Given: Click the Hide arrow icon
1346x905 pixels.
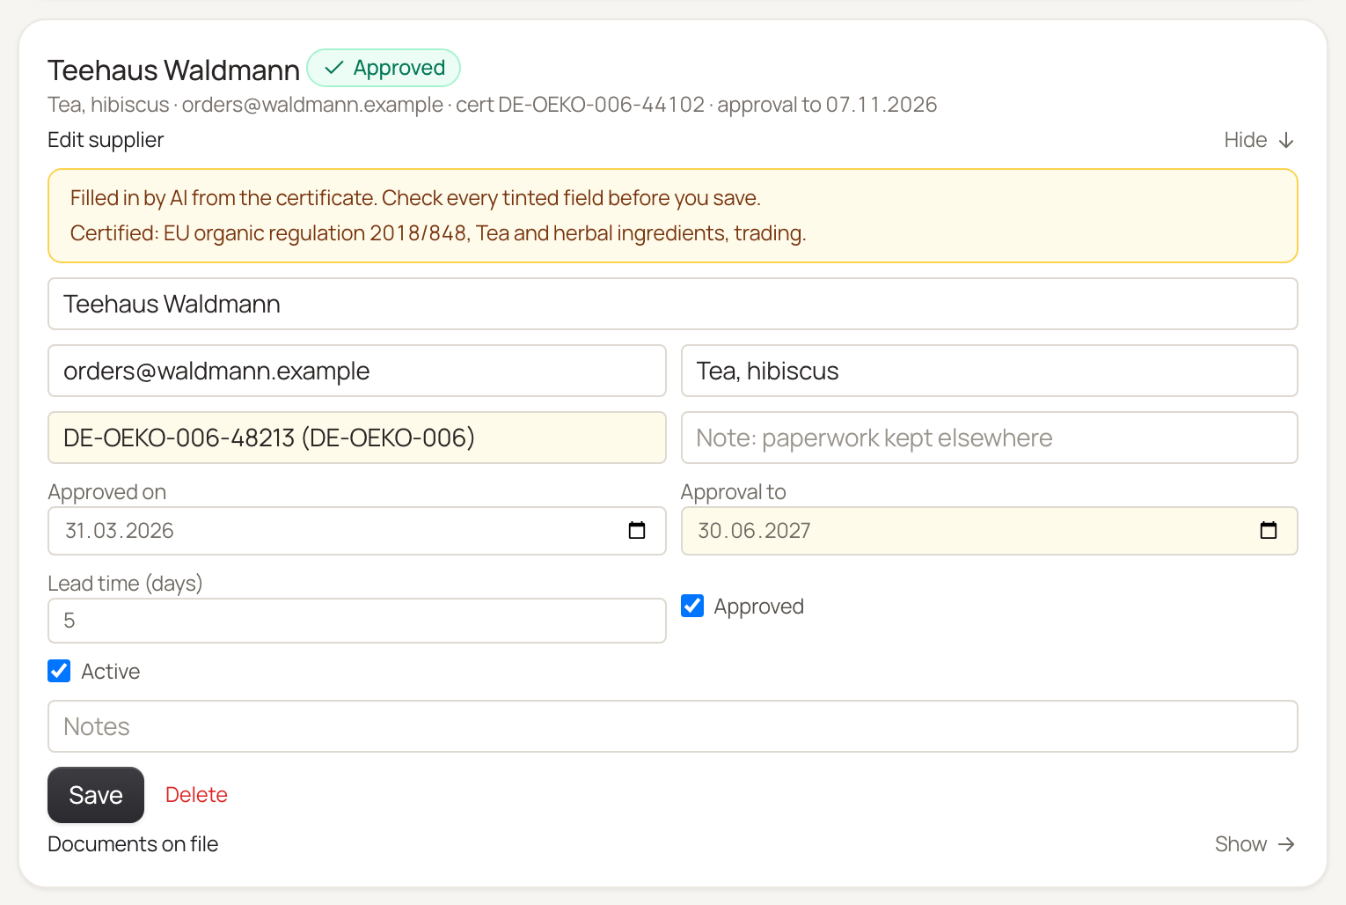Looking at the screenshot, I should point(1286,140).
